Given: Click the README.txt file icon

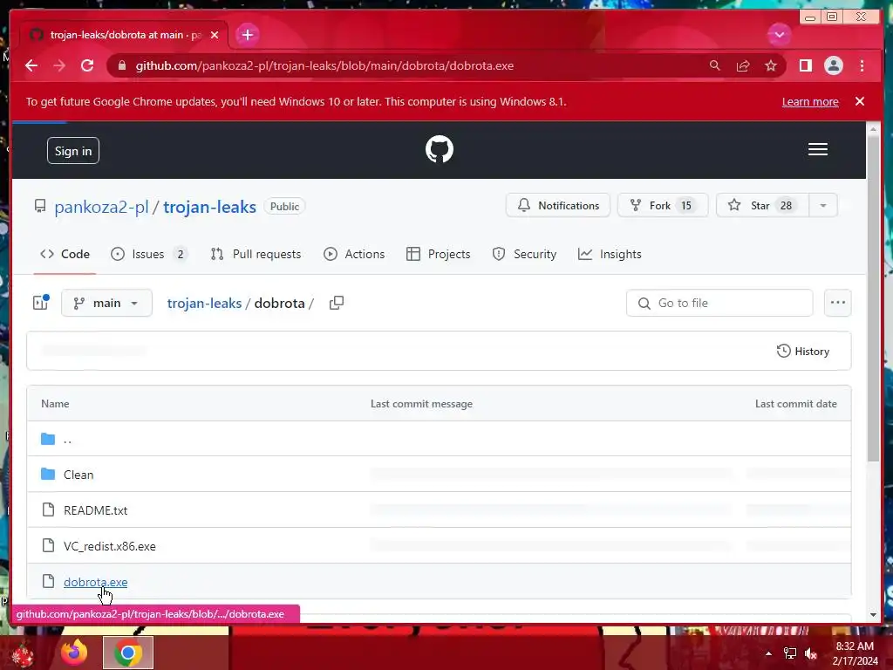Looking at the screenshot, I should 49,509.
